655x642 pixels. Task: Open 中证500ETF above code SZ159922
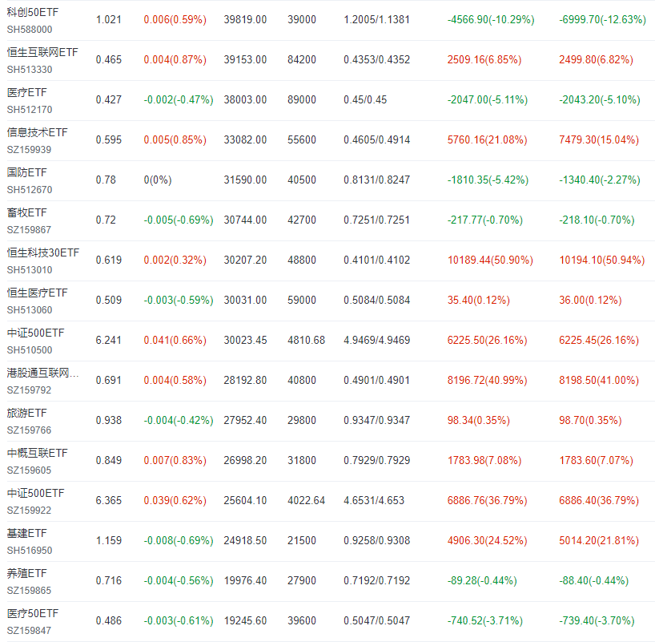[x=35, y=494]
